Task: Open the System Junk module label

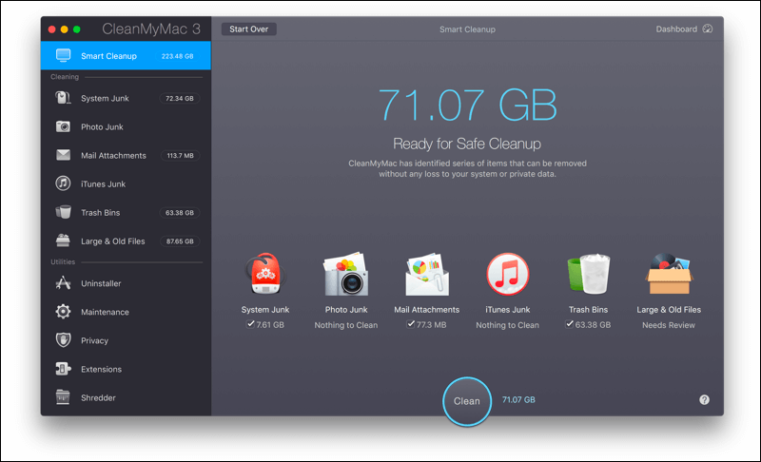Action: coord(105,99)
